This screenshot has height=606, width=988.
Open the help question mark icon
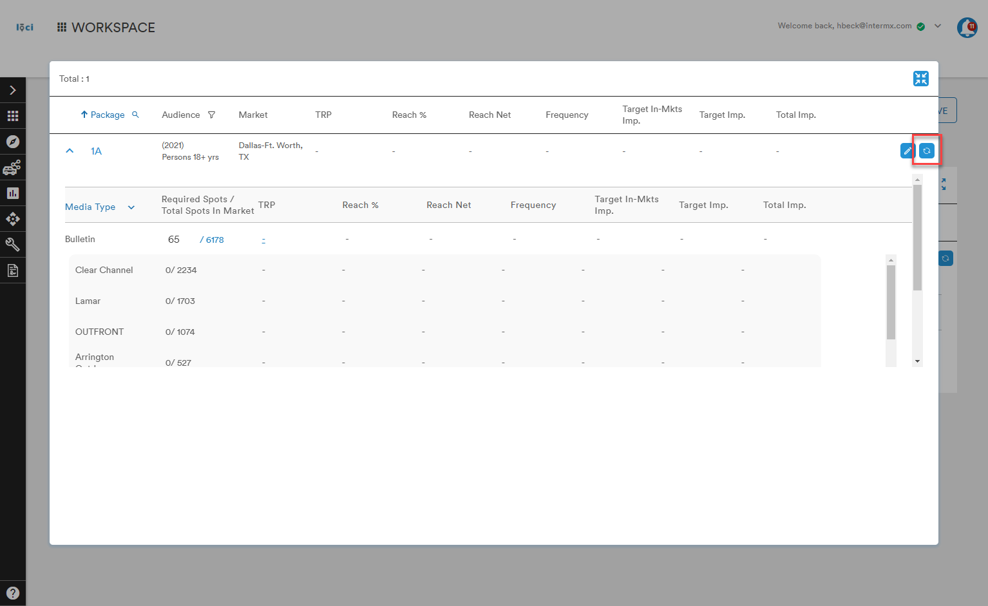(x=13, y=593)
